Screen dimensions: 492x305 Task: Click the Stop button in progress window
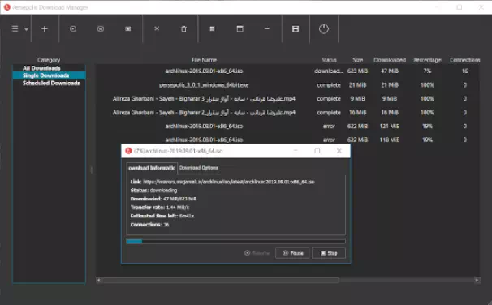329,253
